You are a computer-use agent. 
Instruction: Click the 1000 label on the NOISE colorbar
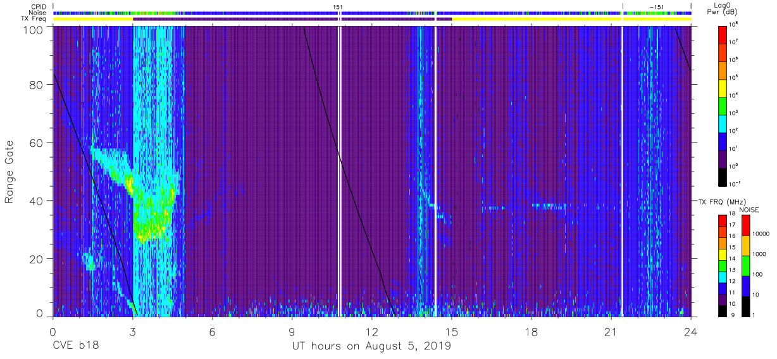758,255
